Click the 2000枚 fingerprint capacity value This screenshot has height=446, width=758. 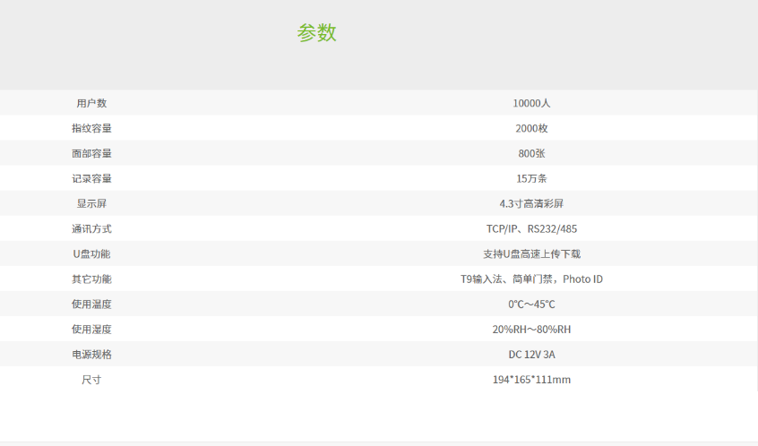531,128
